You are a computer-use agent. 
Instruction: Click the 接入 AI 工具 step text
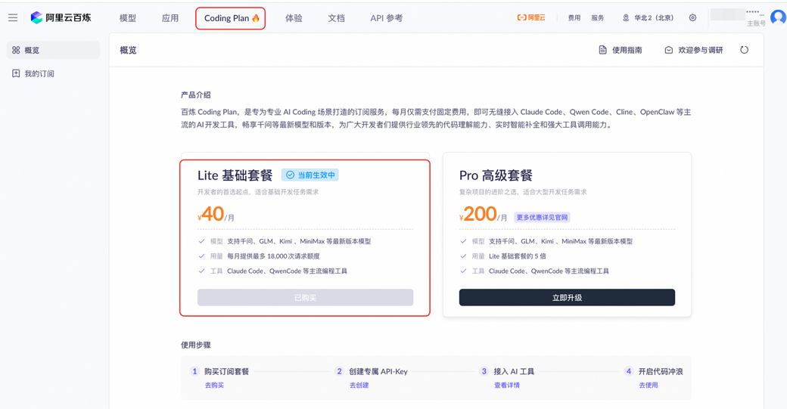click(514, 371)
